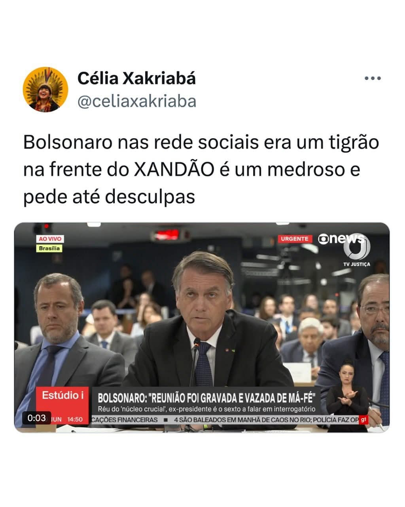Click the 14:50 time display
This screenshot has height=507, width=405.
75,419
